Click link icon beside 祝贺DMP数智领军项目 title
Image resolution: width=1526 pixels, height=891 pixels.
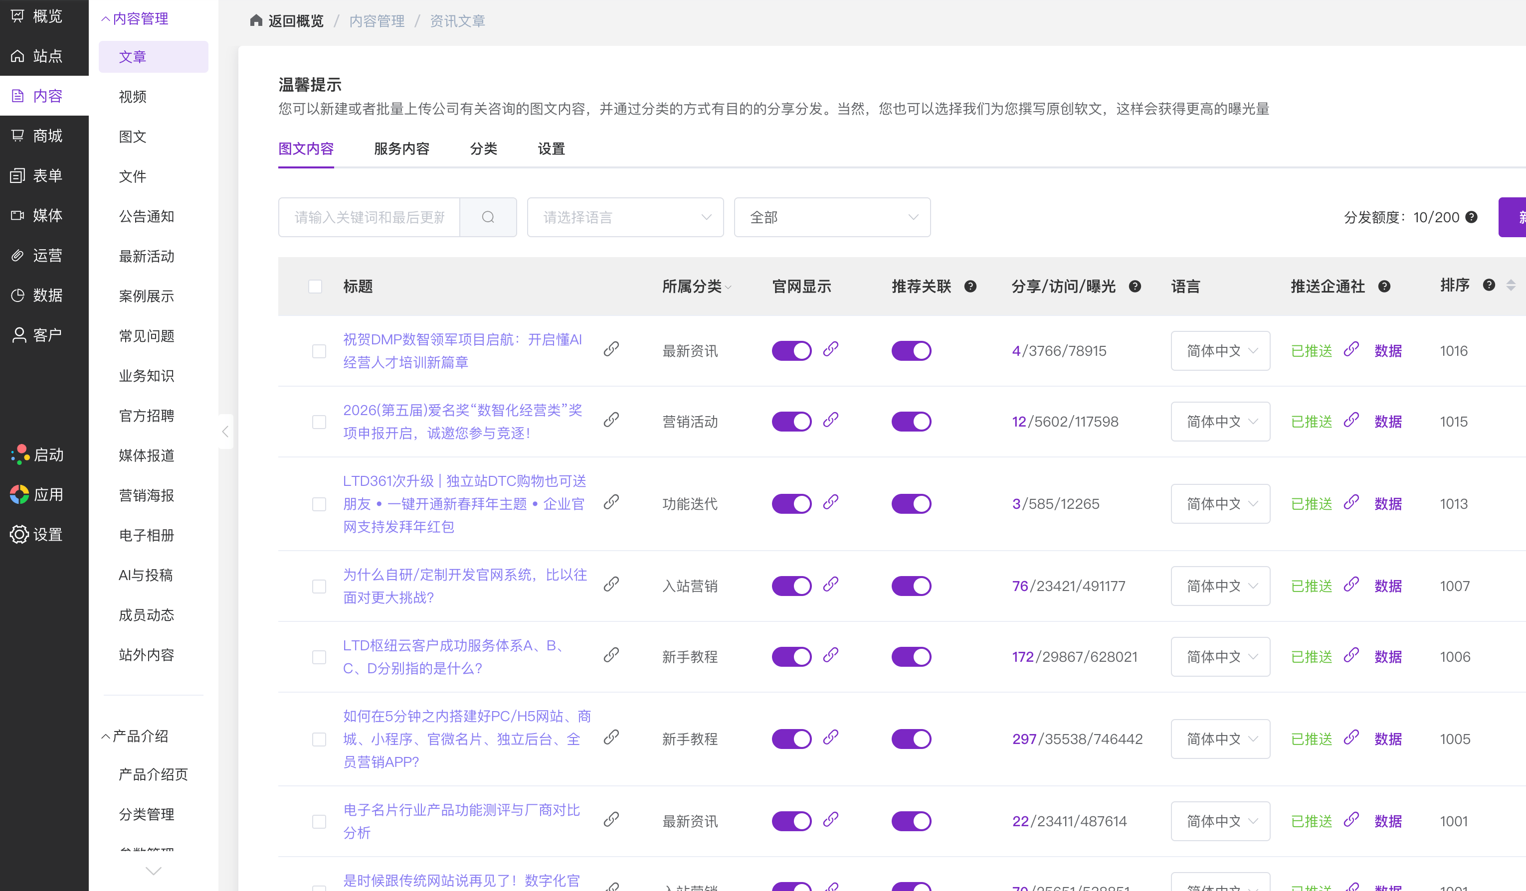coord(611,349)
